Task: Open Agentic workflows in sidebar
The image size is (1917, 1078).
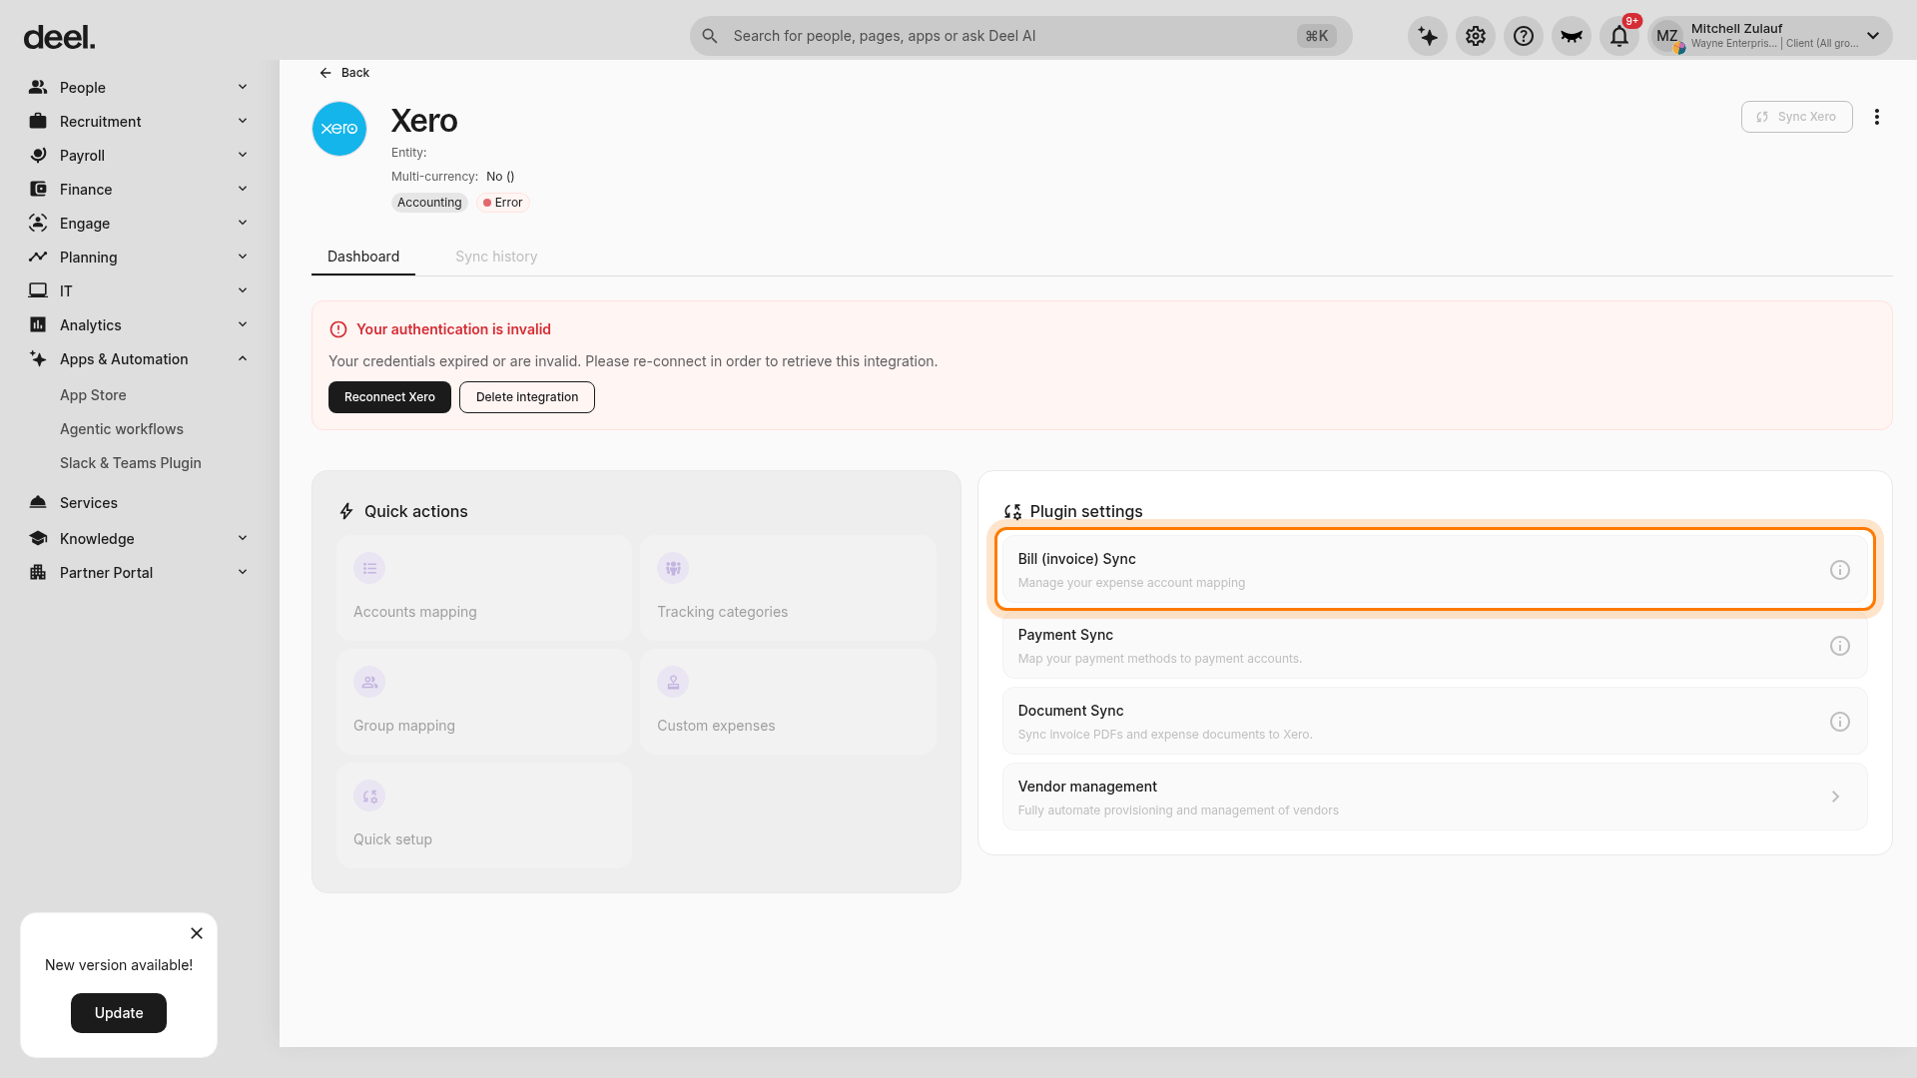Action: (122, 429)
